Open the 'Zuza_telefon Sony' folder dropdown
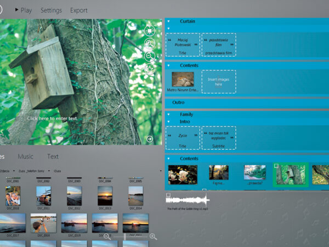The width and height of the screenshot is (329, 247). [x=32, y=171]
